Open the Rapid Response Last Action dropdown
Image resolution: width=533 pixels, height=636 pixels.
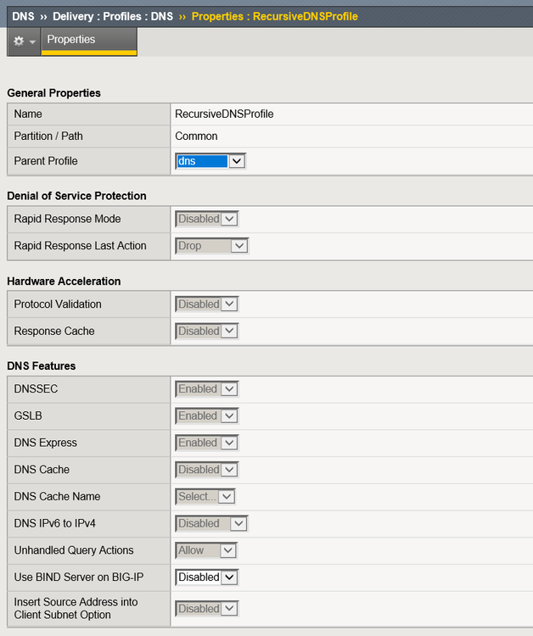(x=211, y=246)
